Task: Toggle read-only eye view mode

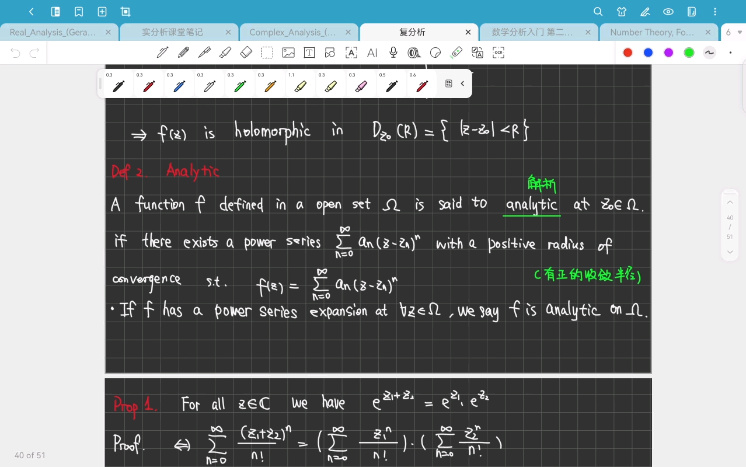Action: [x=668, y=12]
